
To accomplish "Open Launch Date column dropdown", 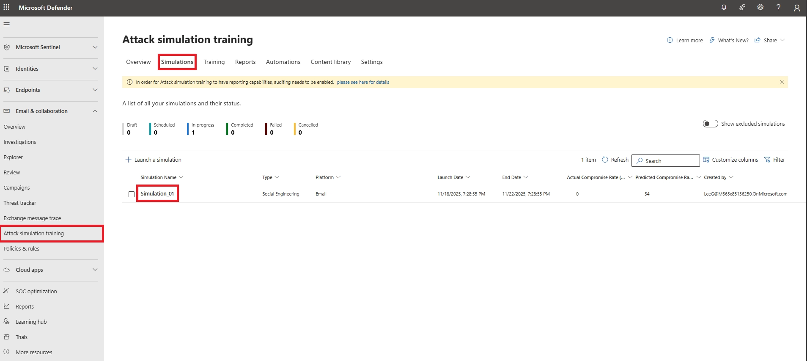I will [x=468, y=177].
